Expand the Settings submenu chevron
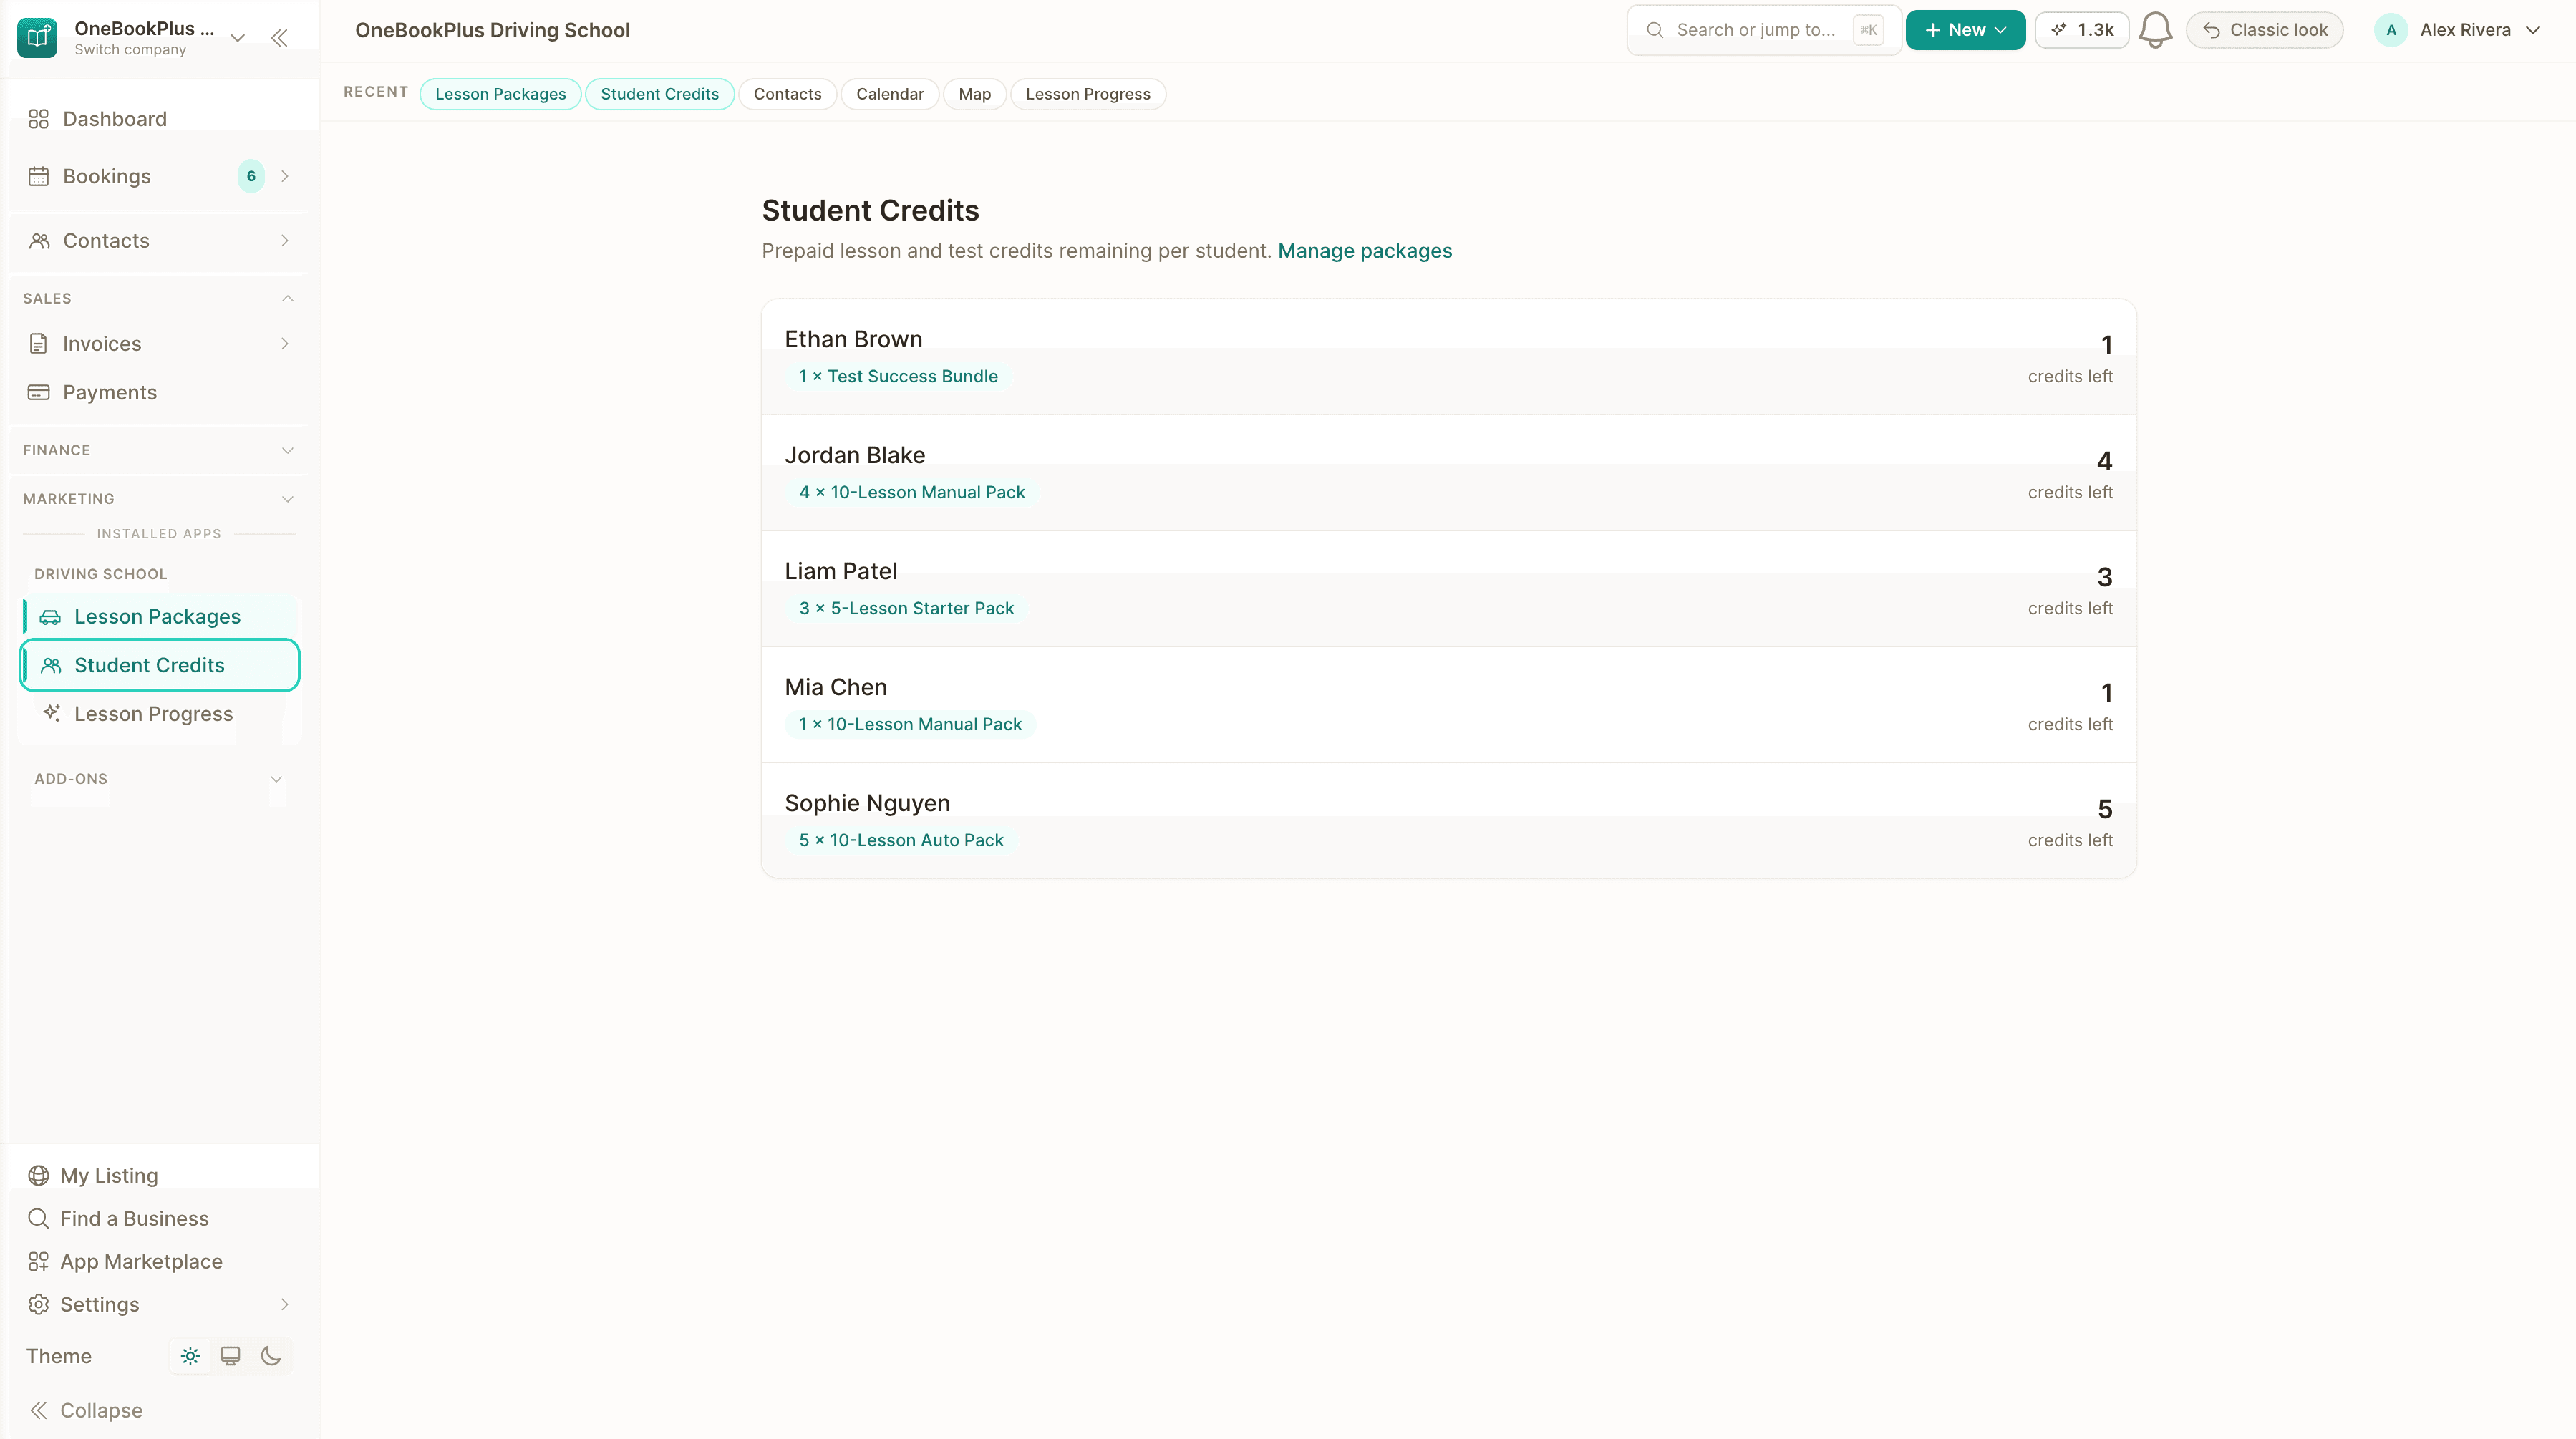The width and height of the screenshot is (2576, 1439). (x=285, y=1305)
